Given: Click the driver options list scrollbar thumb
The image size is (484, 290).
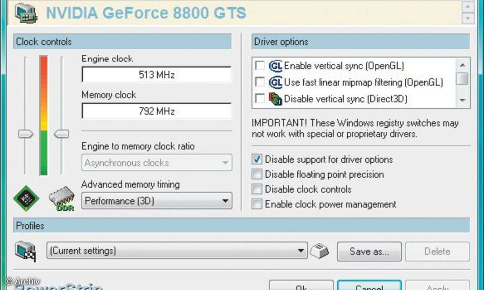Looking at the screenshot, I should (463, 78).
